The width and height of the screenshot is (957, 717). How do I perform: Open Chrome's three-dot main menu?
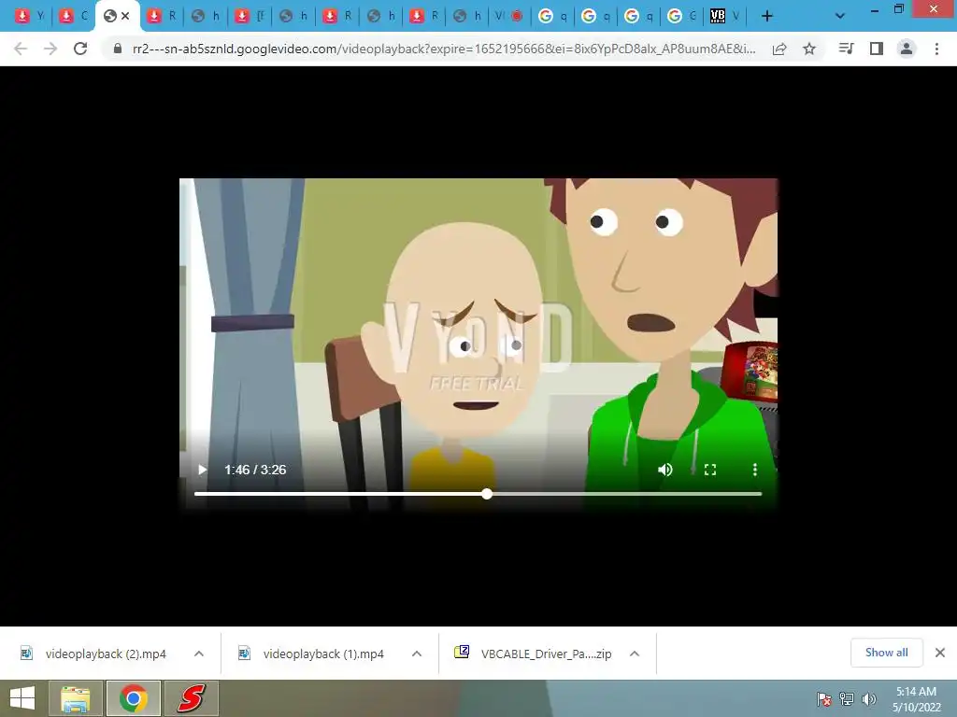[936, 49]
